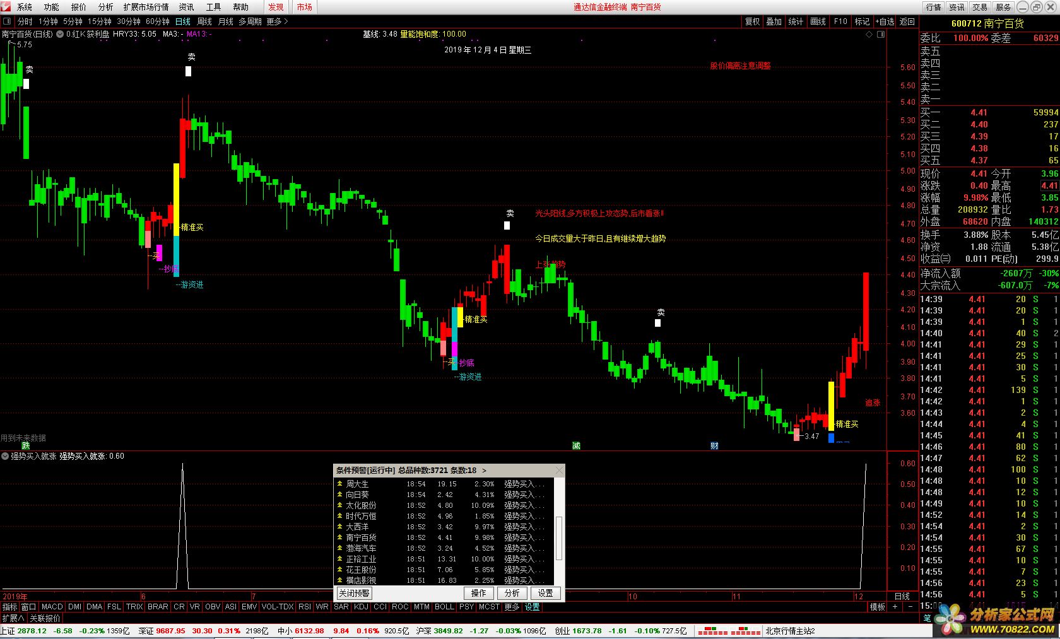1060x639 pixels.
Task: Click the diamond icon on the chart header
Action: pos(869,34)
